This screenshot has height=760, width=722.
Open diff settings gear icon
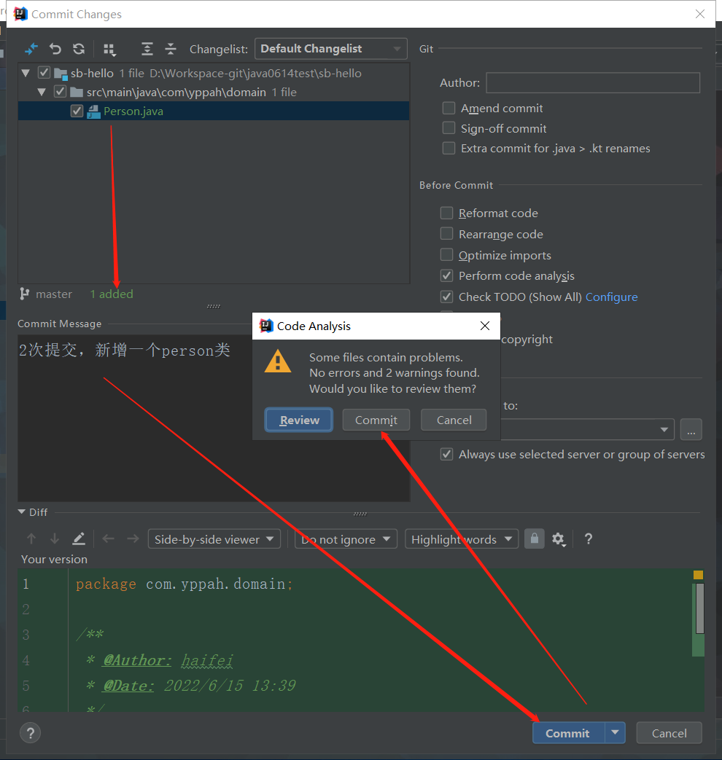[559, 539]
